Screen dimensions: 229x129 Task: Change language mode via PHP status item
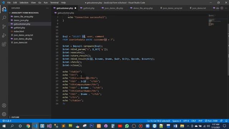[200, 121]
